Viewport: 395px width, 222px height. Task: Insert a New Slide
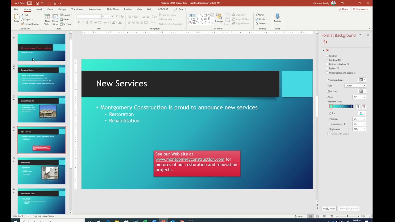click(x=47, y=19)
